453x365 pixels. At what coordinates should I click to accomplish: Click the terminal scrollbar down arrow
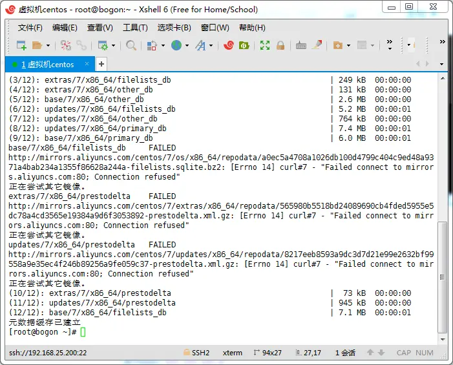click(x=443, y=340)
